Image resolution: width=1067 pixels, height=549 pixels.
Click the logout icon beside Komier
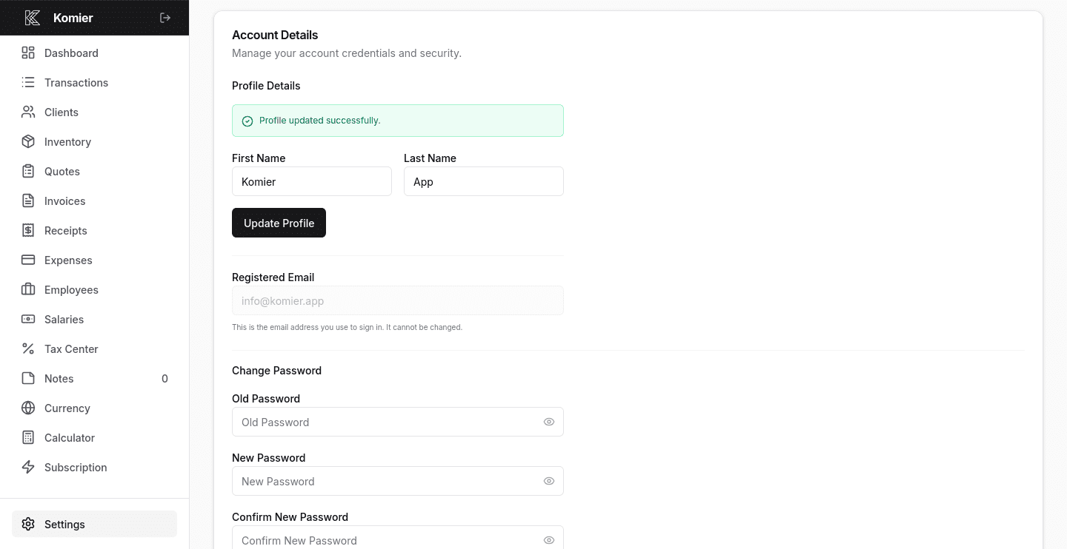(x=165, y=18)
